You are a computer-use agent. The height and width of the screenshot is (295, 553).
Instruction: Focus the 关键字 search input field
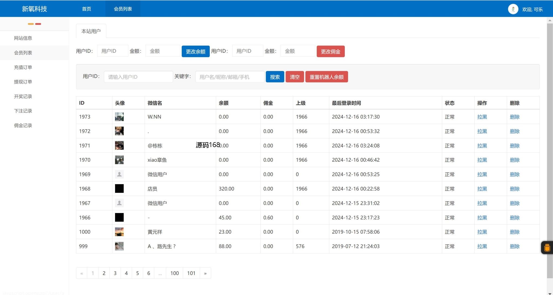tap(230, 77)
